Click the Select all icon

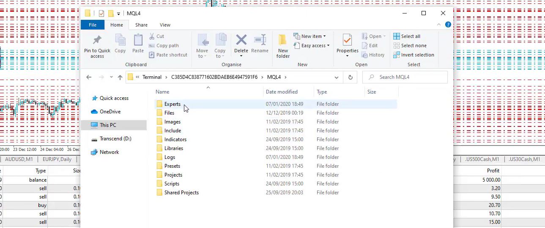click(x=397, y=36)
